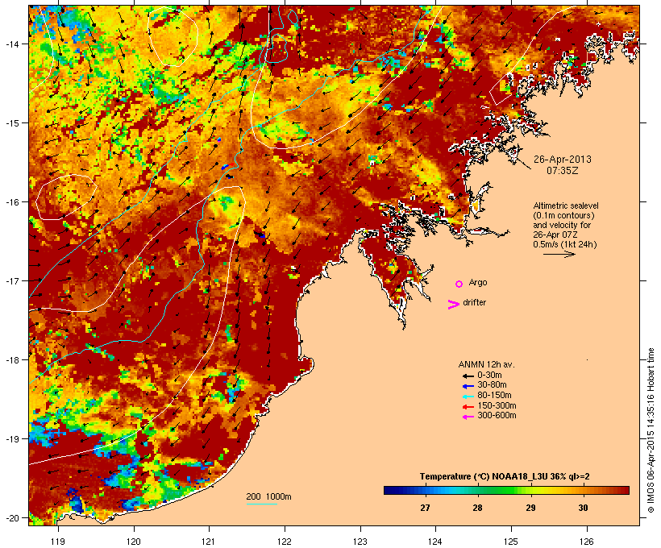The image size is (661, 548).
Task: Click the 'ANMN 12h av.' heading
Action: click(x=486, y=364)
